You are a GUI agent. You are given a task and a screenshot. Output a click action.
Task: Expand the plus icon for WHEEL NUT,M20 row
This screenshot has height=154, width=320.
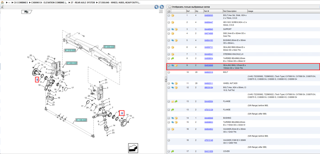(x=169, y=83)
